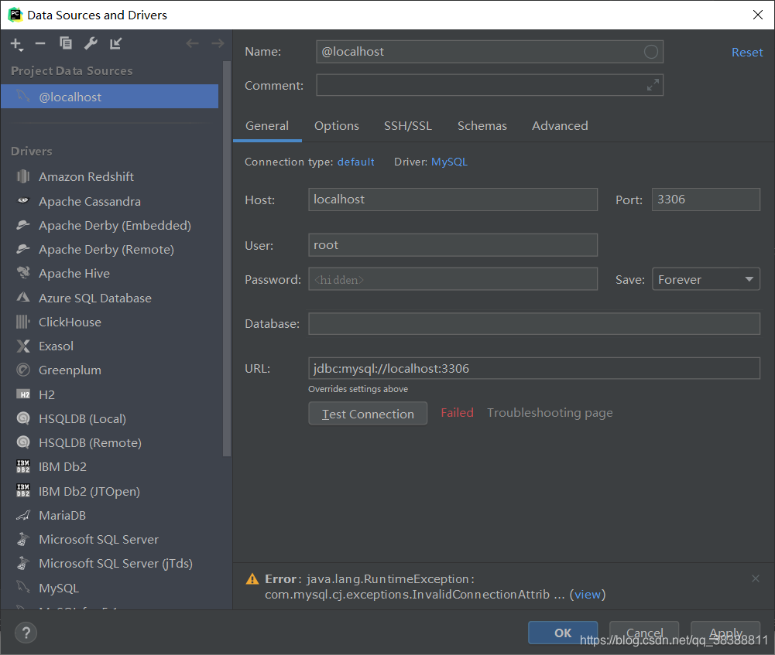Viewport: 775px width, 655px height.
Task: Duplicate the selected data source
Action: coord(65,43)
